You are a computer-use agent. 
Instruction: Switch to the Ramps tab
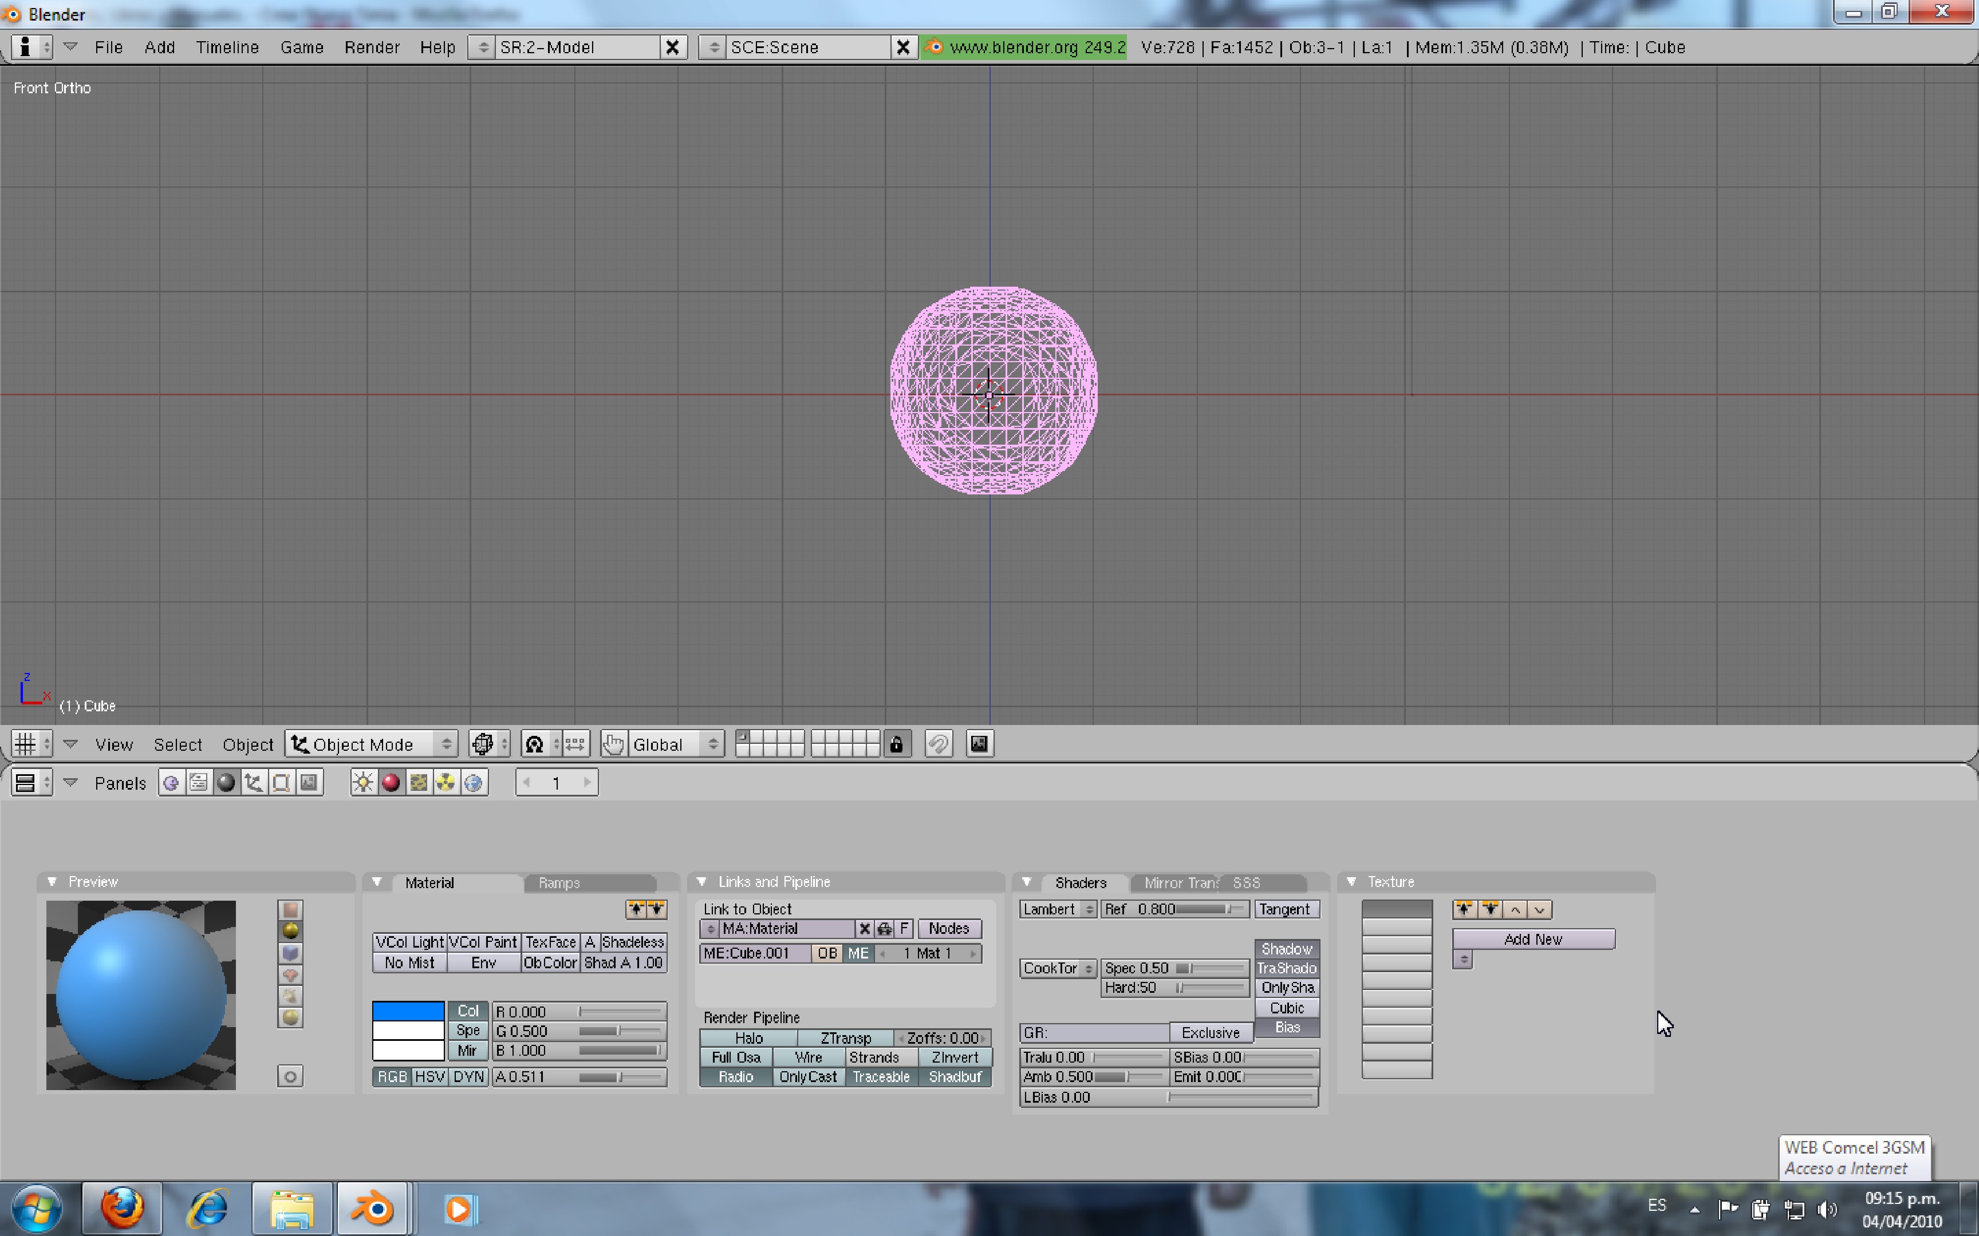click(x=559, y=883)
